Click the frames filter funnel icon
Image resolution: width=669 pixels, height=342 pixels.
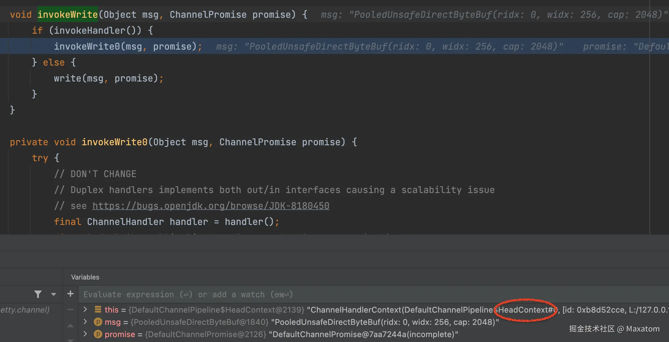[x=38, y=294]
